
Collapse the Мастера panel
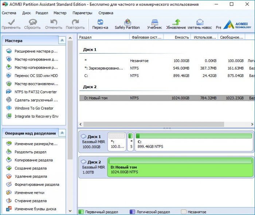pyautogui.click(x=62, y=40)
